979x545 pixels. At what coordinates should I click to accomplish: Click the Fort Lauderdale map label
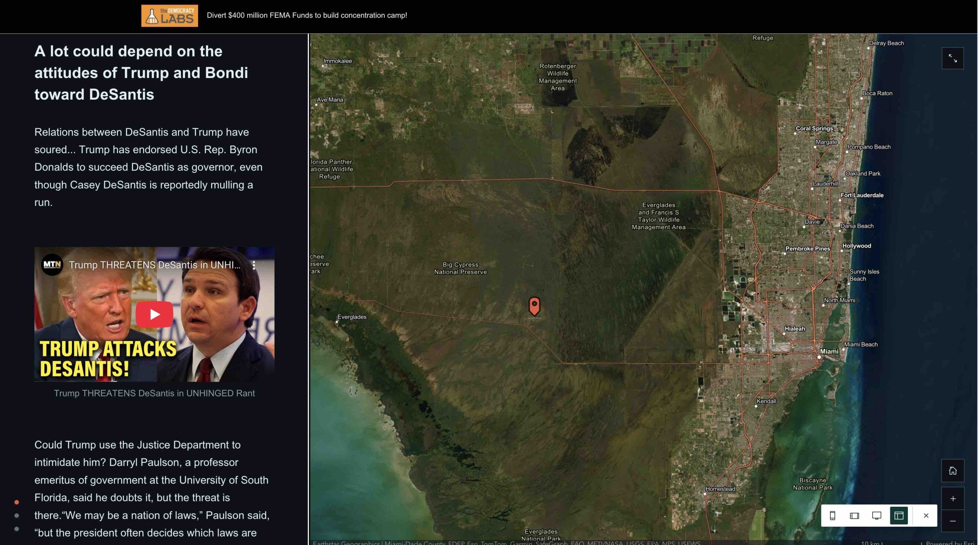coord(862,195)
